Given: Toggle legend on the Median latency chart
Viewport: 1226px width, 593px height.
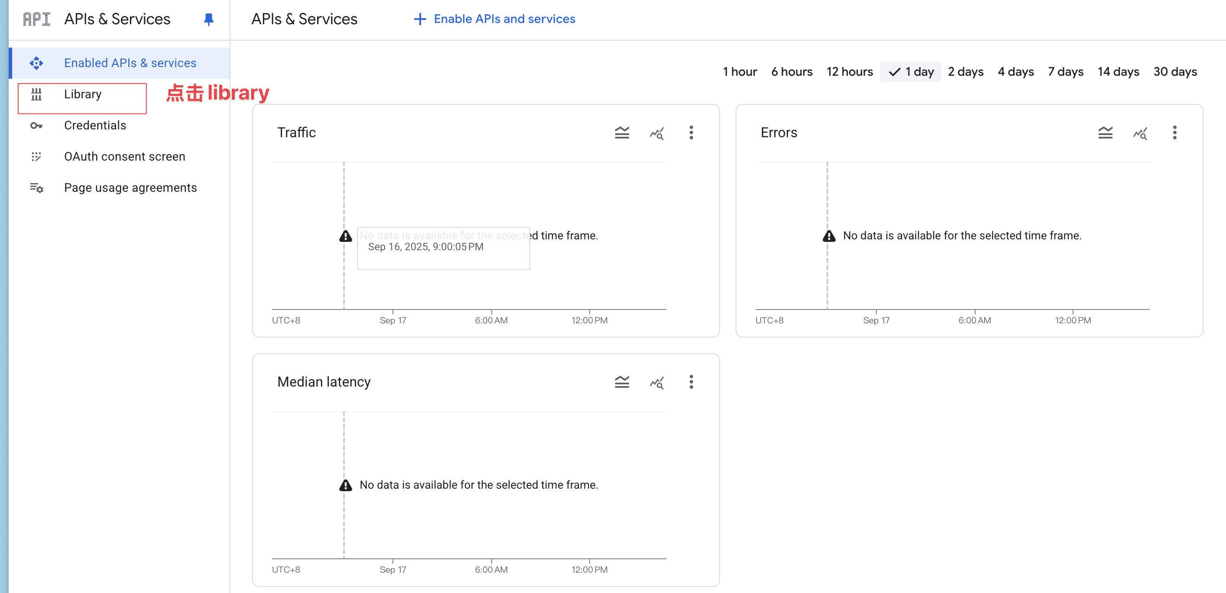Looking at the screenshot, I should (x=622, y=382).
